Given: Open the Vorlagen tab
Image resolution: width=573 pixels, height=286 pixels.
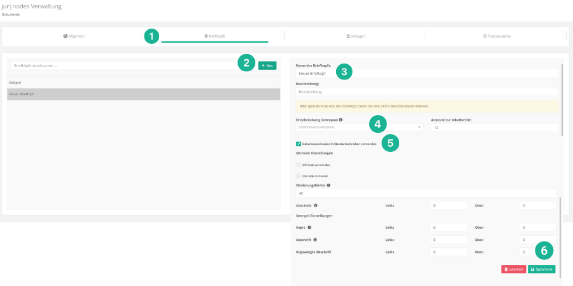Looking at the screenshot, I should [355, 36].
